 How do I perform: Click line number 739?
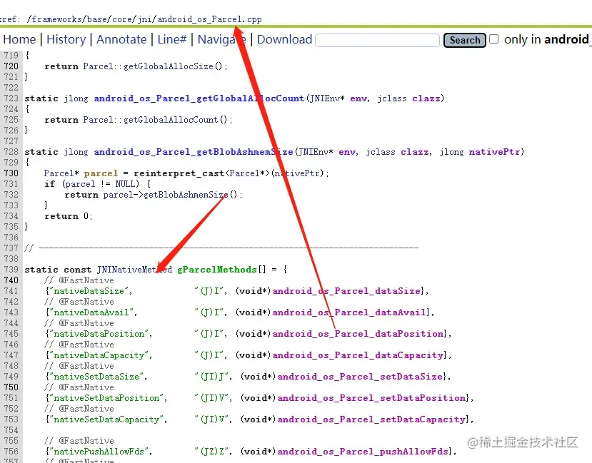tap(11, 270)
